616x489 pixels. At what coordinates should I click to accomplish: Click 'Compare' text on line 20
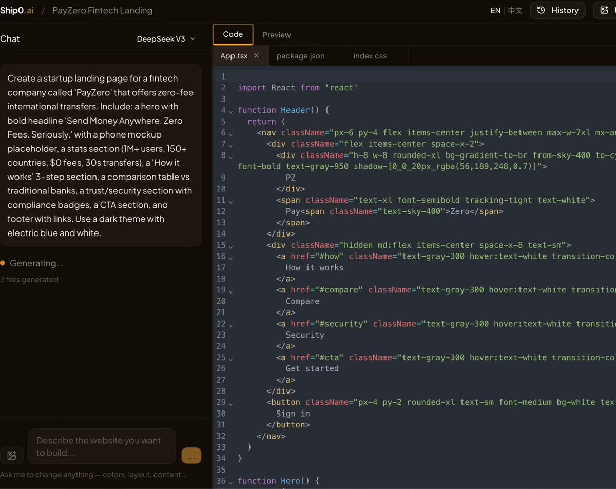coord(302,301)
